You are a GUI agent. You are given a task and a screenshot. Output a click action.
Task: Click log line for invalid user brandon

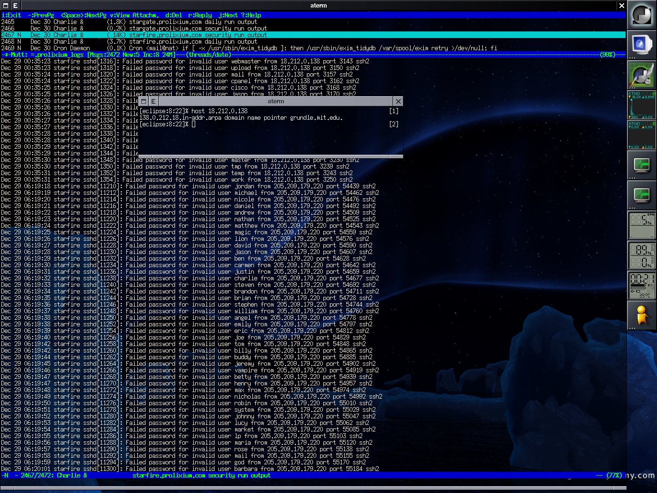(190, 291)
